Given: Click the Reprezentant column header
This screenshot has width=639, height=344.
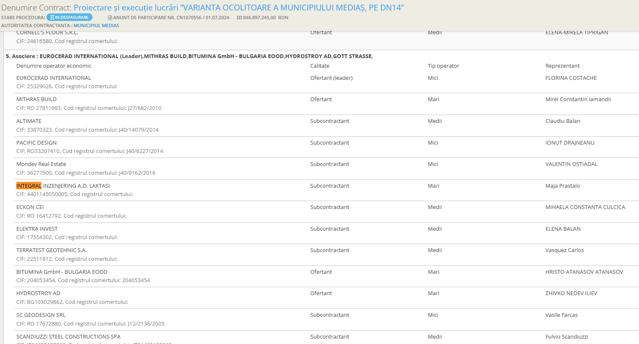Looking at the screenshot, I should (562, 66).
